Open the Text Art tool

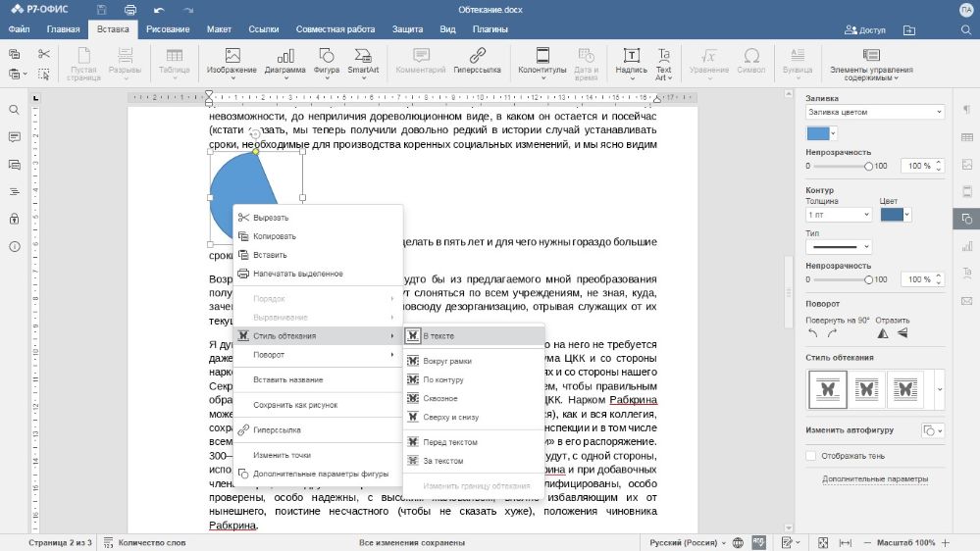664,56
